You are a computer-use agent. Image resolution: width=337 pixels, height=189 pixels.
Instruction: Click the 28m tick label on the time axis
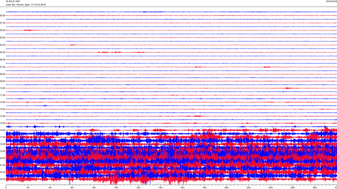click(315, 188)
